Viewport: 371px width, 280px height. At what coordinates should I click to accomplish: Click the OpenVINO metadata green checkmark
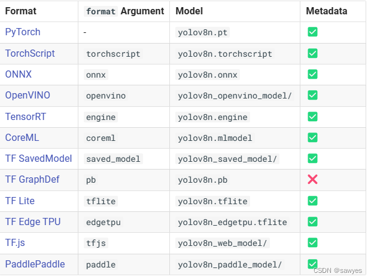312,95
